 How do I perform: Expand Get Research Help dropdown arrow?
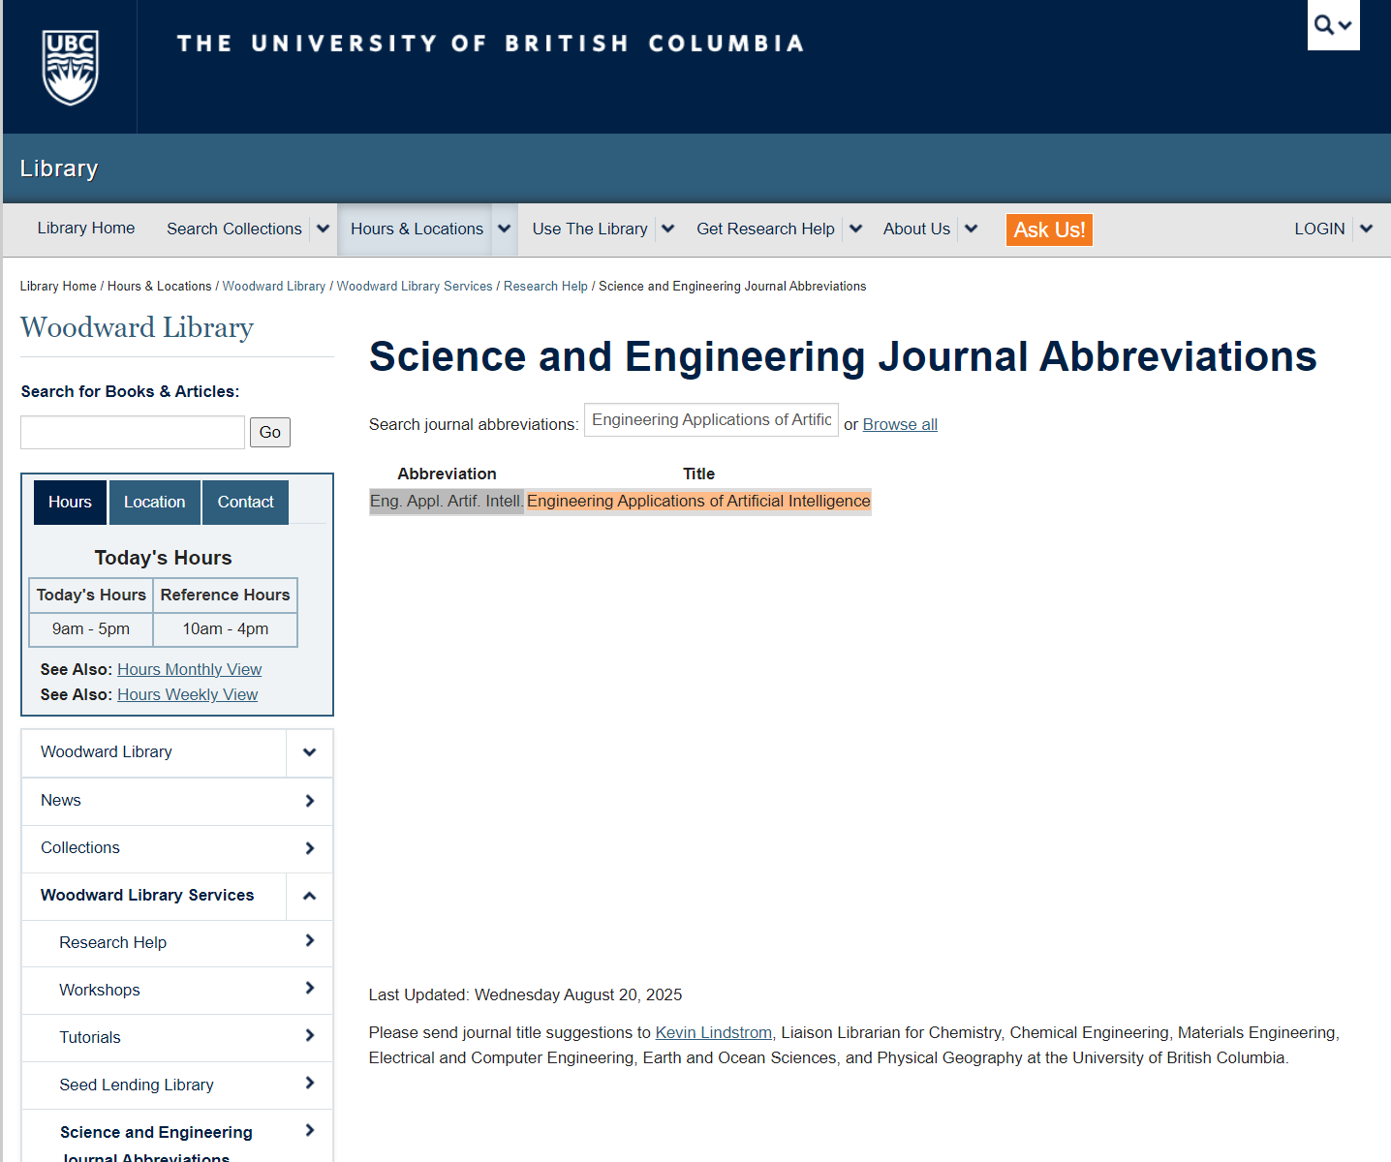tap(855, 229)
